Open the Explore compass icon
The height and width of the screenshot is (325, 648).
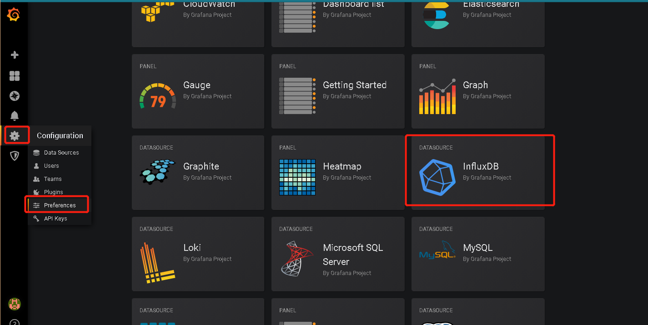click(x=15, y=96)
